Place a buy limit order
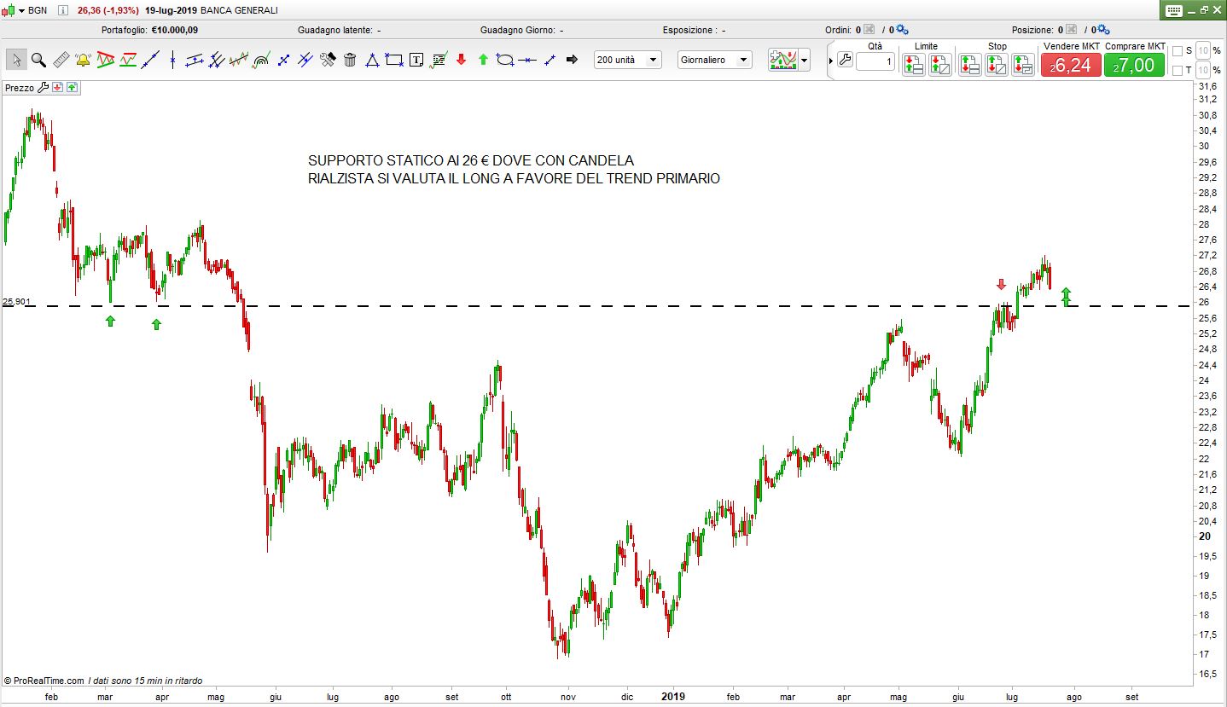The width and height of the screenshot is (1227, 707). pyautogui.click(x=913, y=65)
